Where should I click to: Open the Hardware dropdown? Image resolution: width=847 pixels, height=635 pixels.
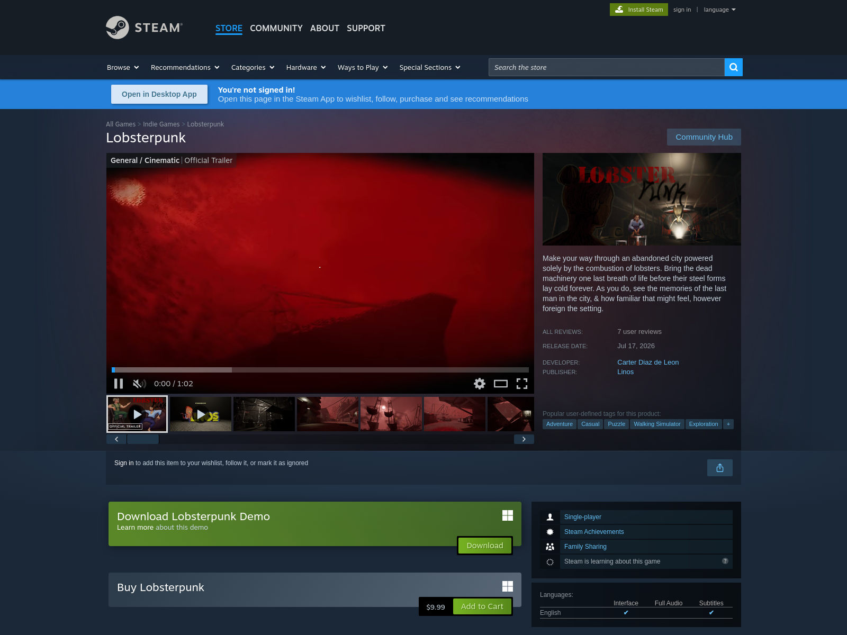pyautogui.click(x=306, y=67)
